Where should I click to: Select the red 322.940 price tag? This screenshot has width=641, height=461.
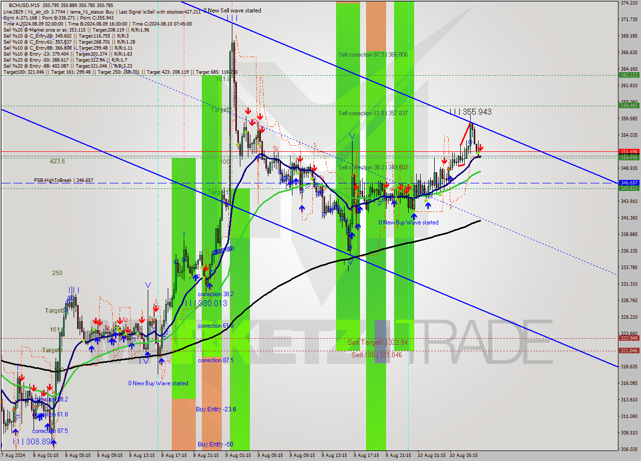(629, 338)
